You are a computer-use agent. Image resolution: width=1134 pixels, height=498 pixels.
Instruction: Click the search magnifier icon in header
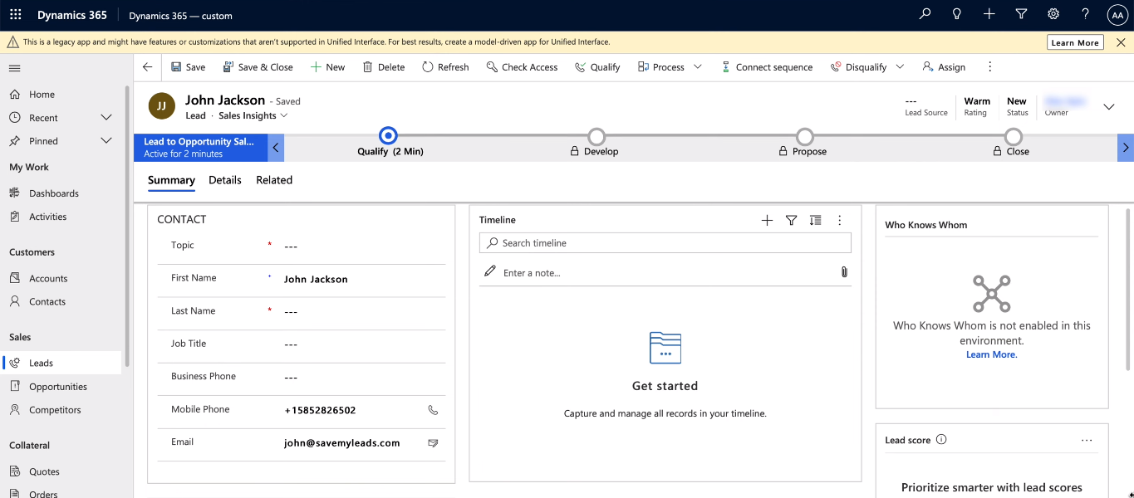coord(925,14)
